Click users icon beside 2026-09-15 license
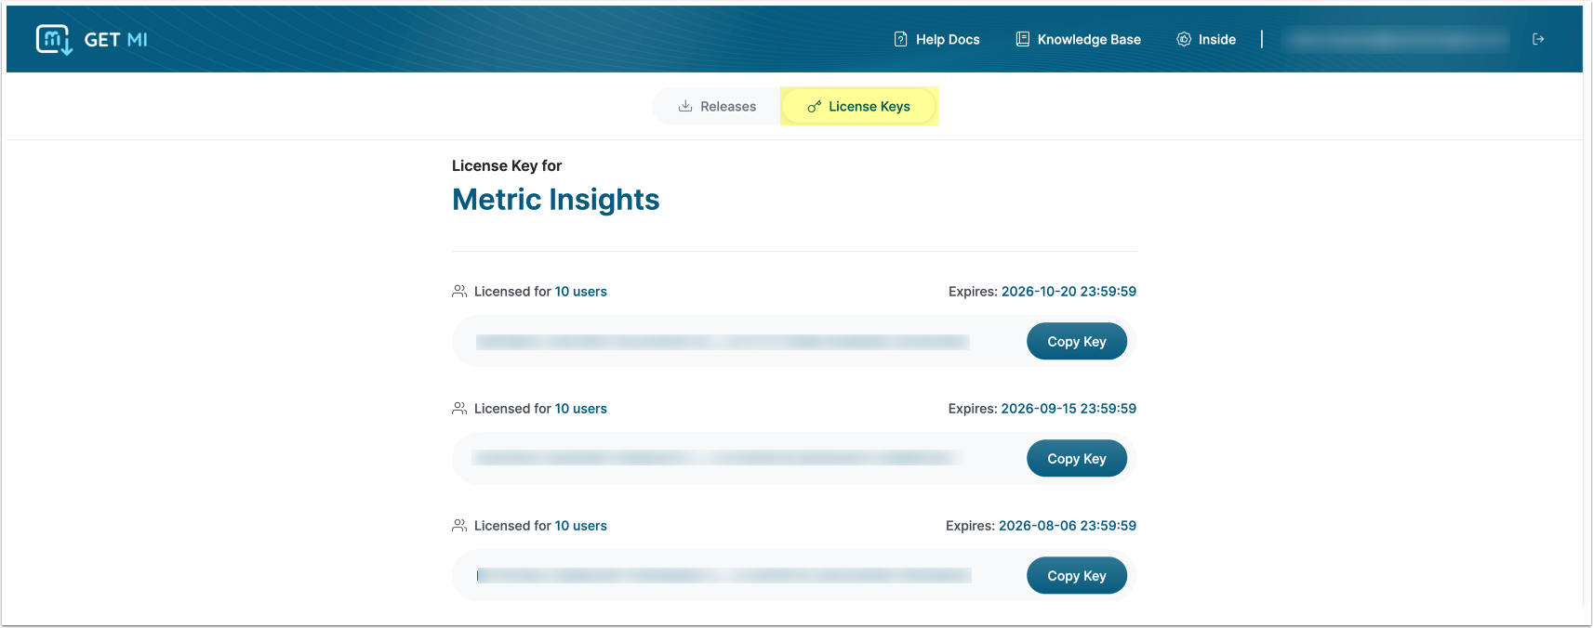The image size is (1593, 628). coord(459,409)
